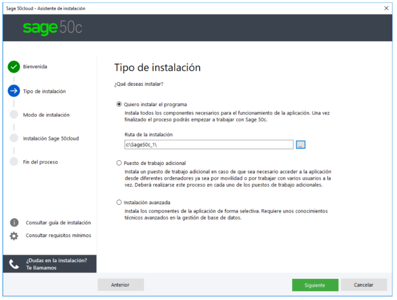This screenshot has height=300, width=397.
Task: Click the description starting 'Instala todos los componentes'
Action: coord(227,116)
